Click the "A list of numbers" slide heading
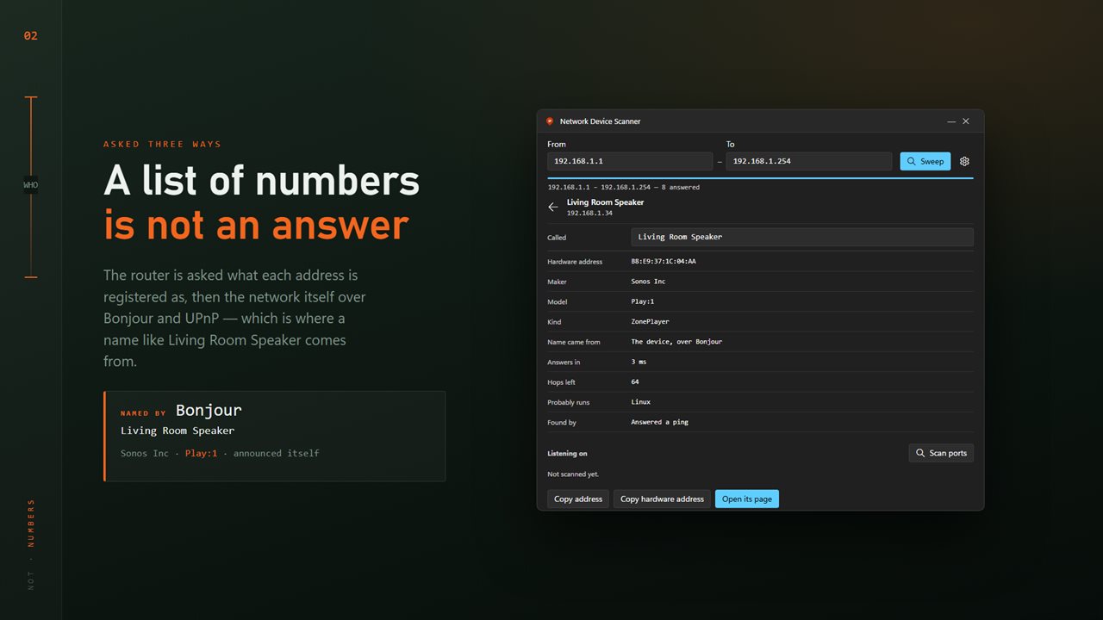This screenshot has width=1103, height=620. (262, 181)
